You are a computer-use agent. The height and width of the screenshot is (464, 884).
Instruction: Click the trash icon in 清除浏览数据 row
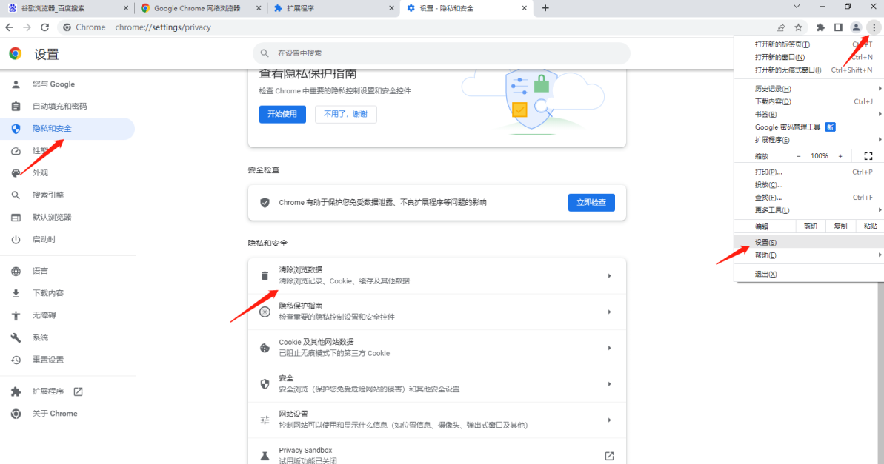[x=265, y=276]
